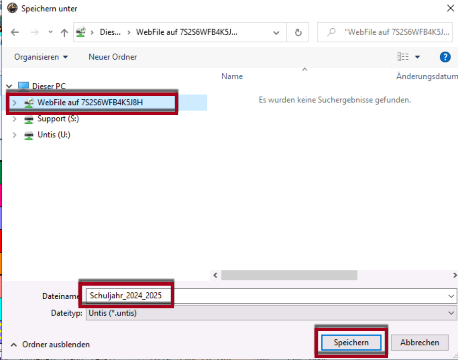Collapse the Dieser PC tree node

(9, 86)
